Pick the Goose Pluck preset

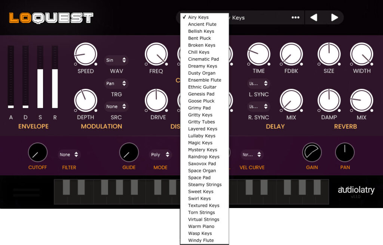205,101
